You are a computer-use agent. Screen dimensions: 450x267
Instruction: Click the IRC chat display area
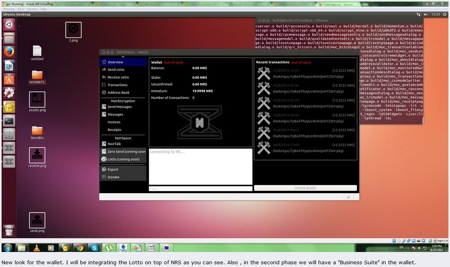click(x=201, y=166)
